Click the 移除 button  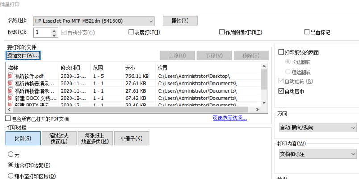point(251,55)
